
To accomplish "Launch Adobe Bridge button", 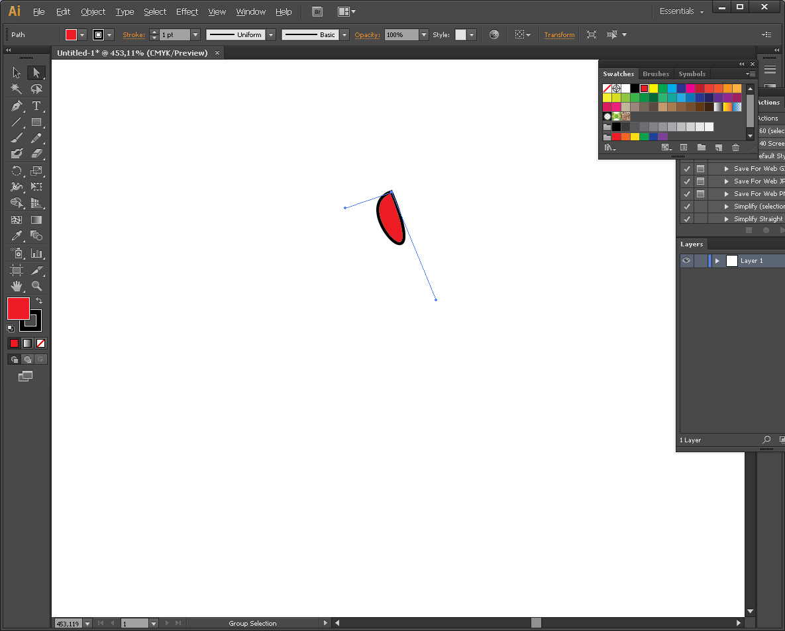I will point(317,11).
